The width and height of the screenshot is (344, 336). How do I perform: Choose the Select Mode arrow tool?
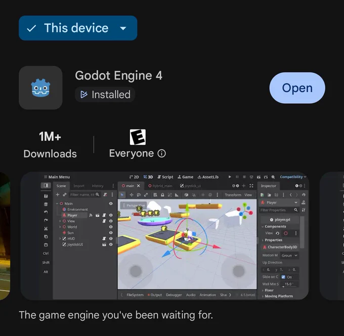coord(122,195)
